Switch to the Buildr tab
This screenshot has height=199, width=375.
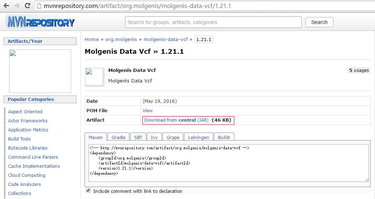[x=224, y=137]
